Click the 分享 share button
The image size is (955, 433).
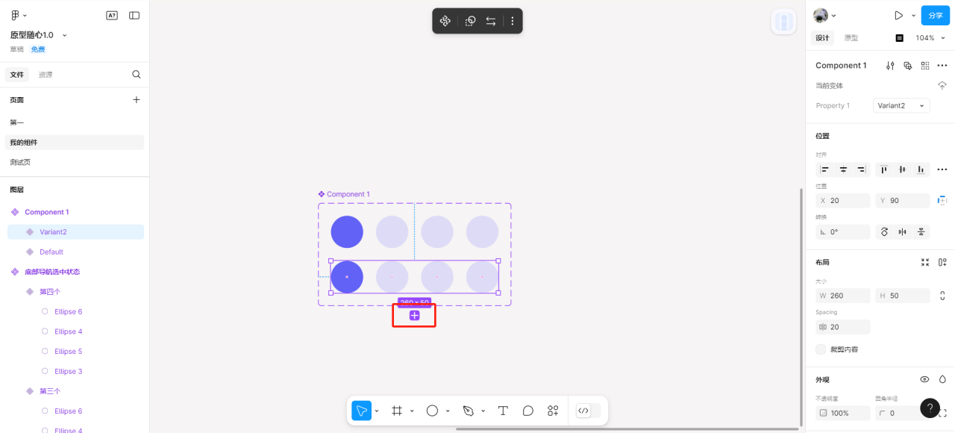[936, 15]
